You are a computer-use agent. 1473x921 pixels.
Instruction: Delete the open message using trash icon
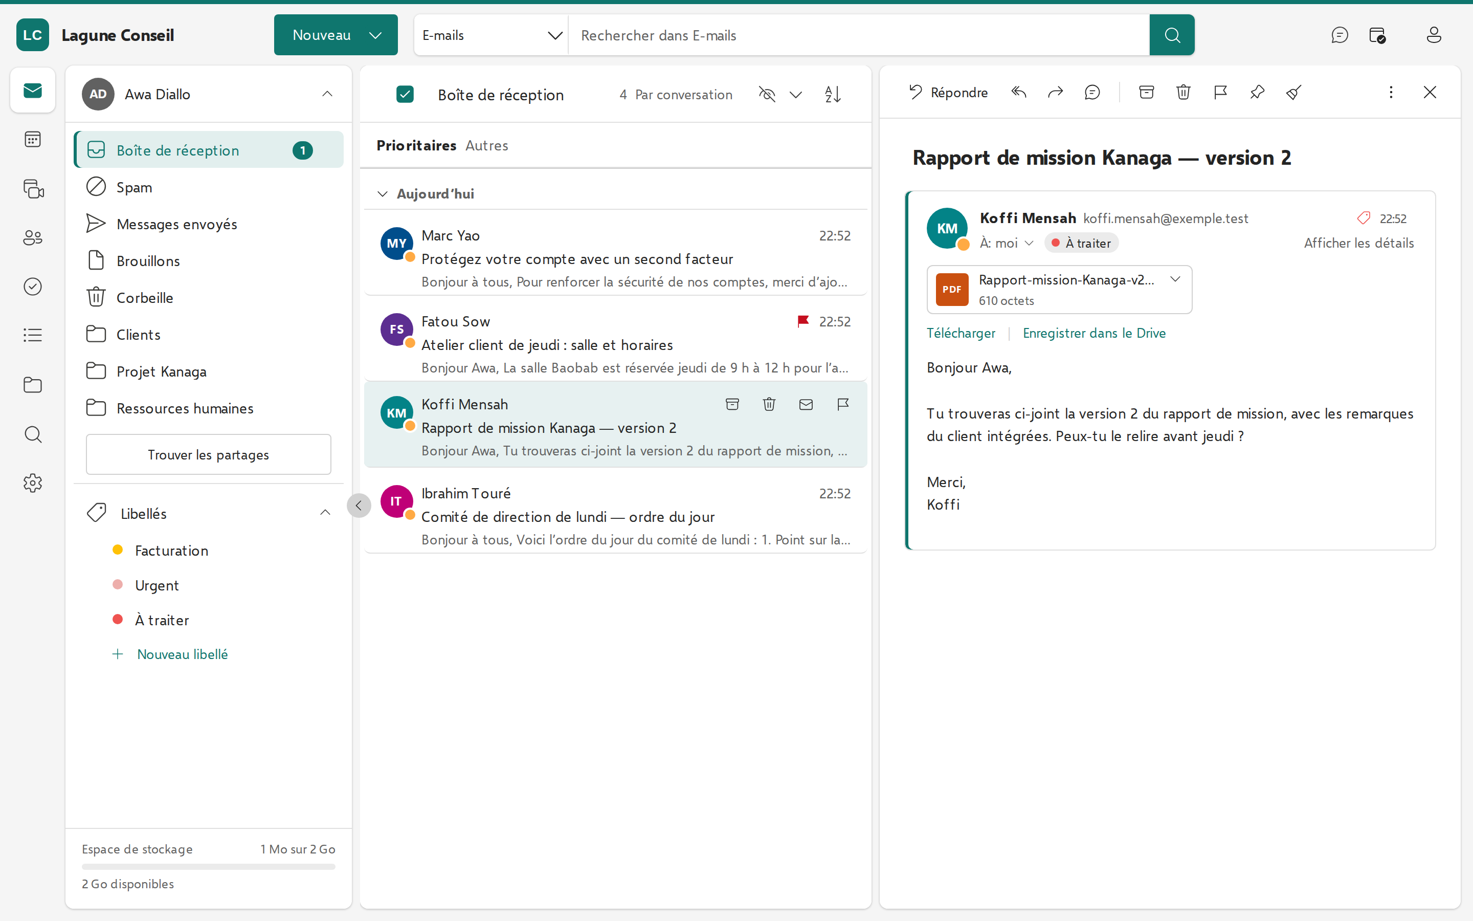[1184, 93]
